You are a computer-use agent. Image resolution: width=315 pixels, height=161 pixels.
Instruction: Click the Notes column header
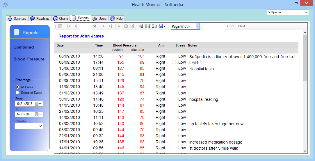coord(192,45)
